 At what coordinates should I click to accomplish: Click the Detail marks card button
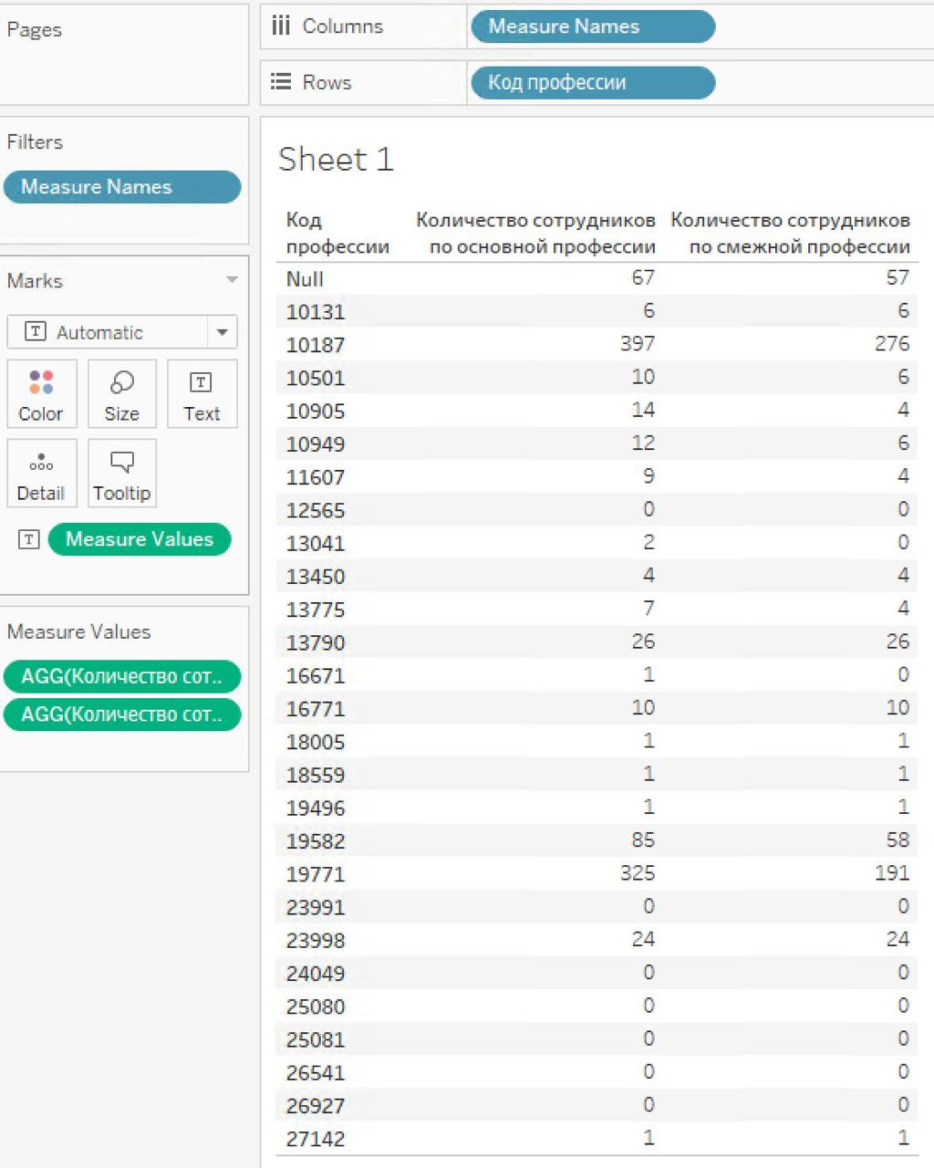(x=41, y=473)
